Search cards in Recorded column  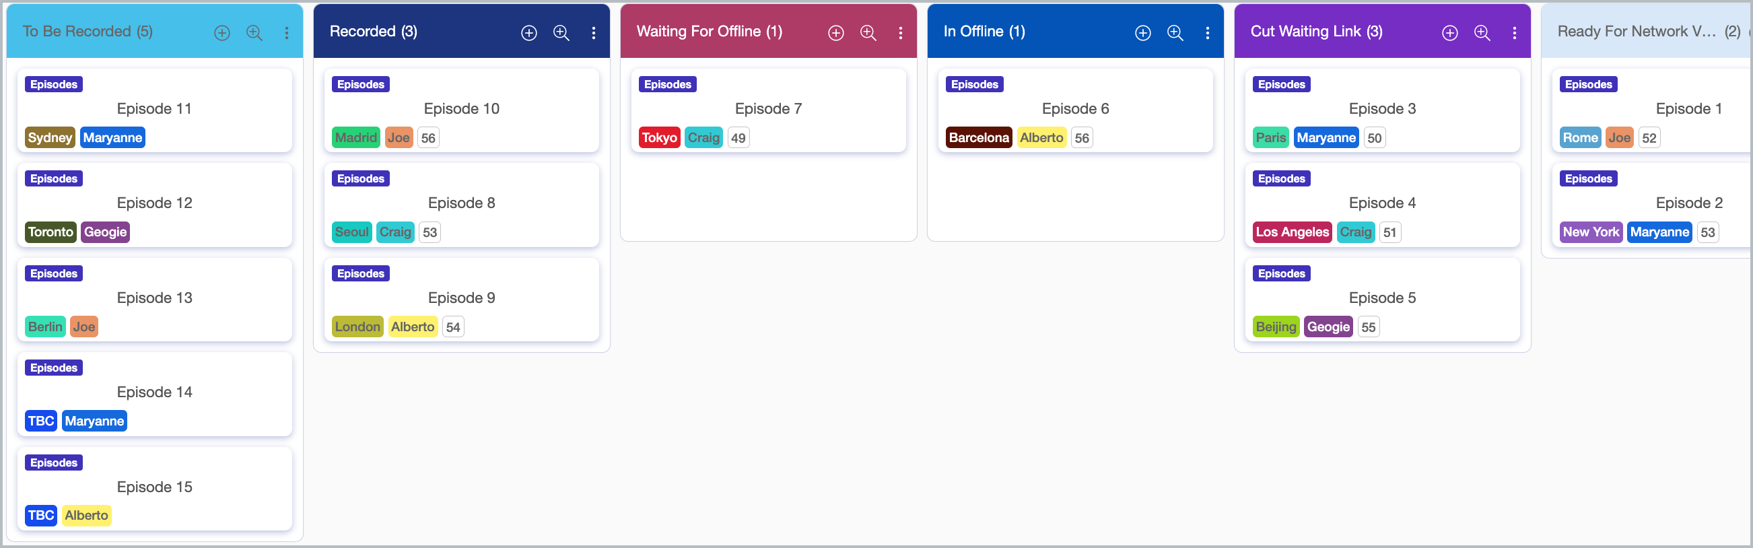click(x=561, y=33)
